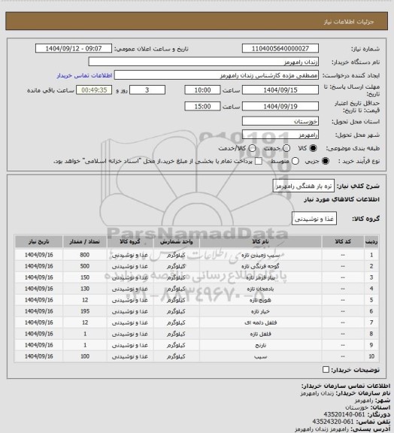Click quantity 195 in row 6

tap(85, 311)
